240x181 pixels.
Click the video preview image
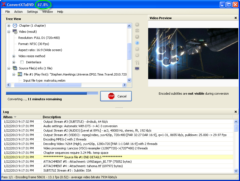click(193, 54)
